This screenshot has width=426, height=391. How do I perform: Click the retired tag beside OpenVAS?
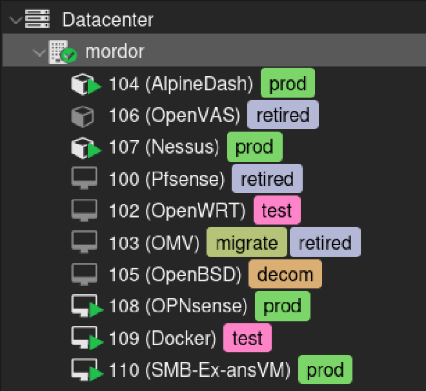click(283, 115)
